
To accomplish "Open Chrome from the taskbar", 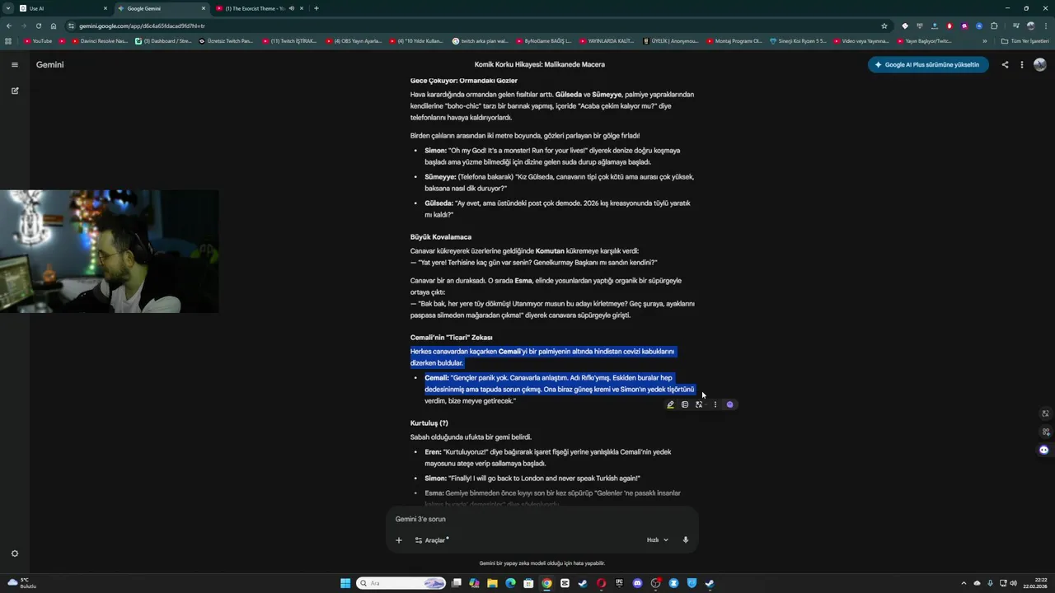I will 546,583.
